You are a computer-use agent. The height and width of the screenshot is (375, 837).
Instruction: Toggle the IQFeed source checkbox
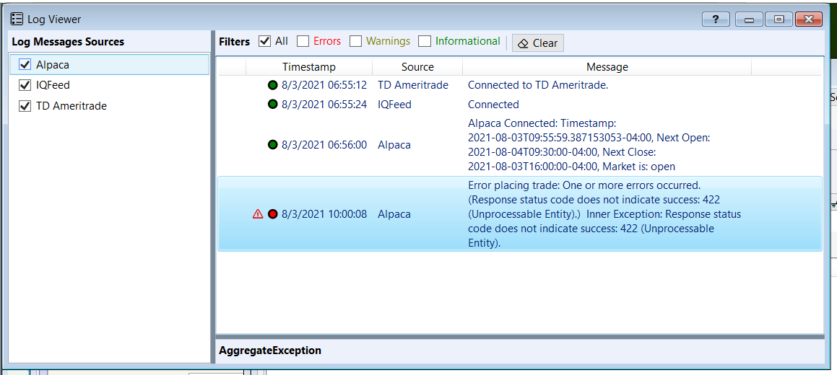[x=25, y=85]
